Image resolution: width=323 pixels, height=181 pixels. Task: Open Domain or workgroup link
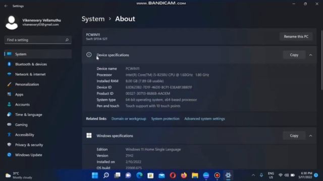coord(129,119)
